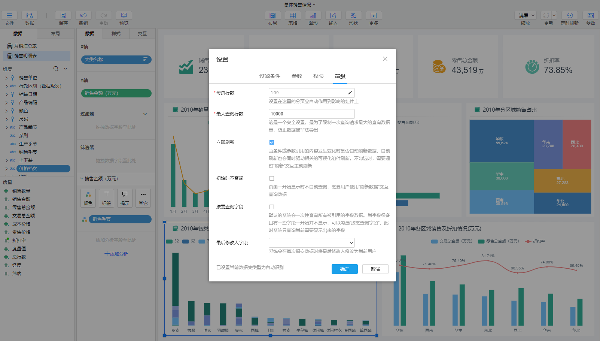600x341 pixels.
Task: Click the 颜色 color marker icon
Action: 88,198
